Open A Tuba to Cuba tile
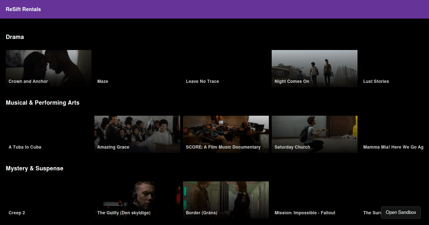 tap(49, 134)
